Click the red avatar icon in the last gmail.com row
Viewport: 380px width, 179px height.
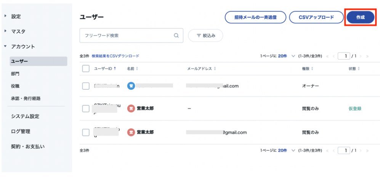click(131, 132)
